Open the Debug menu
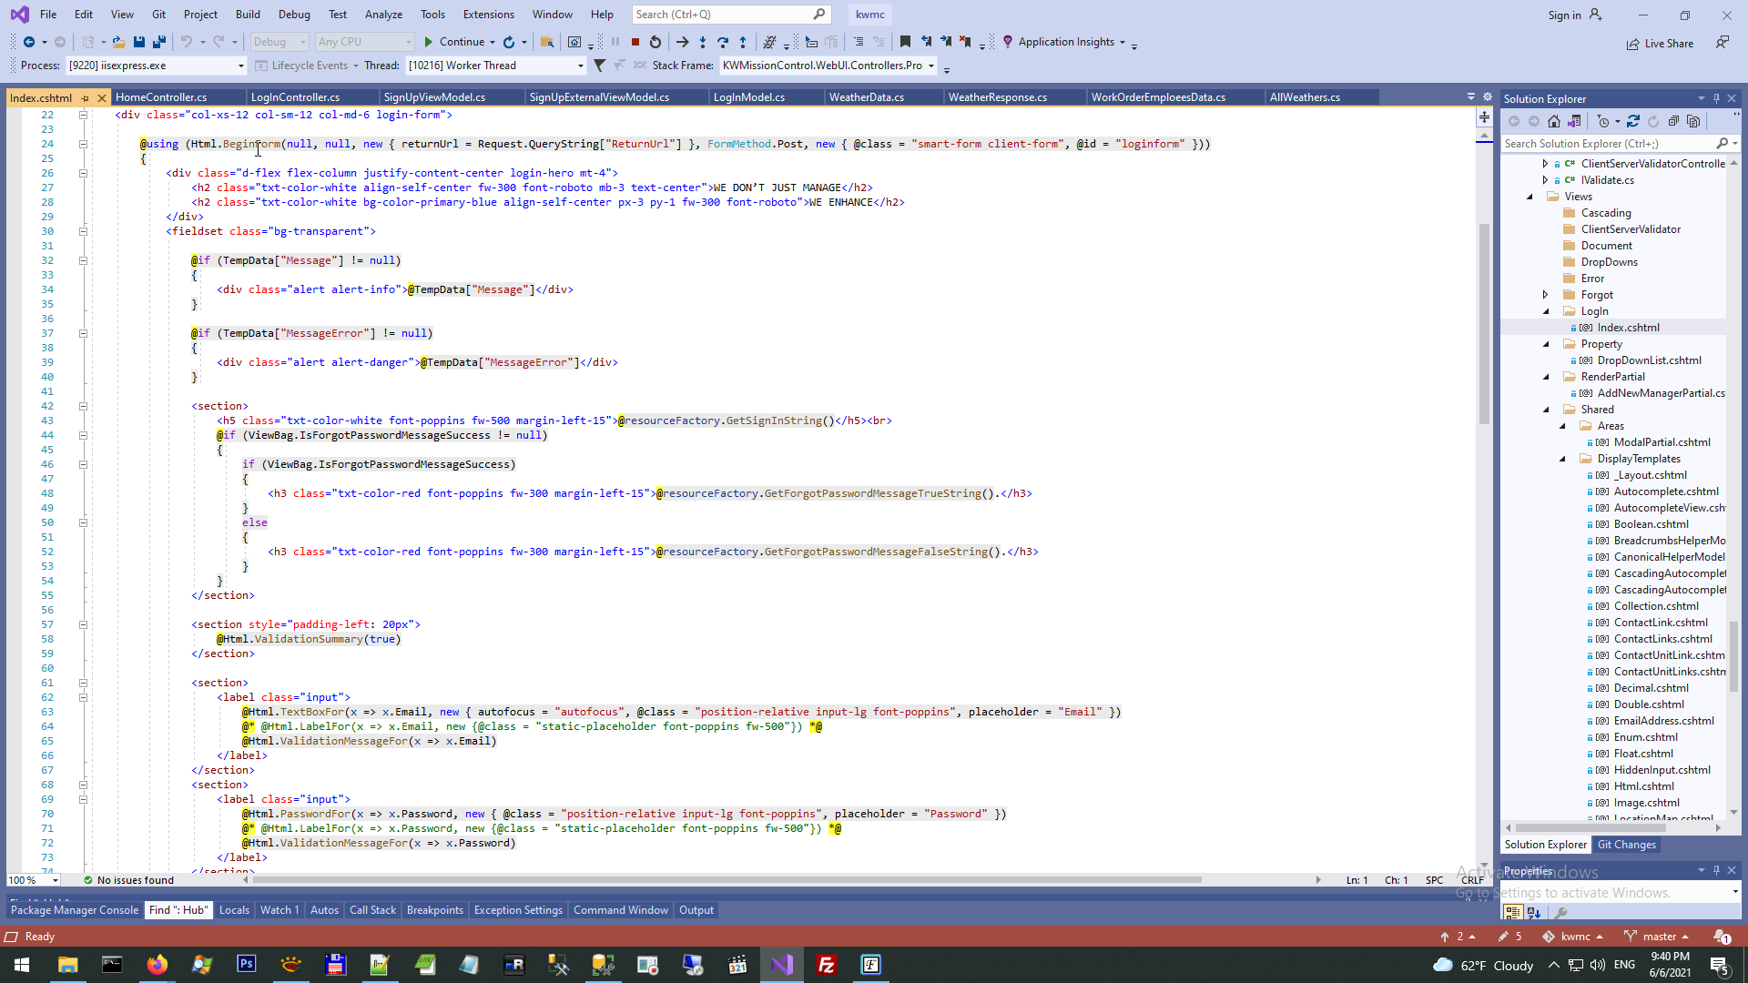The height and width of the screenshot is (983, 1748). click(x=293, y=15)
